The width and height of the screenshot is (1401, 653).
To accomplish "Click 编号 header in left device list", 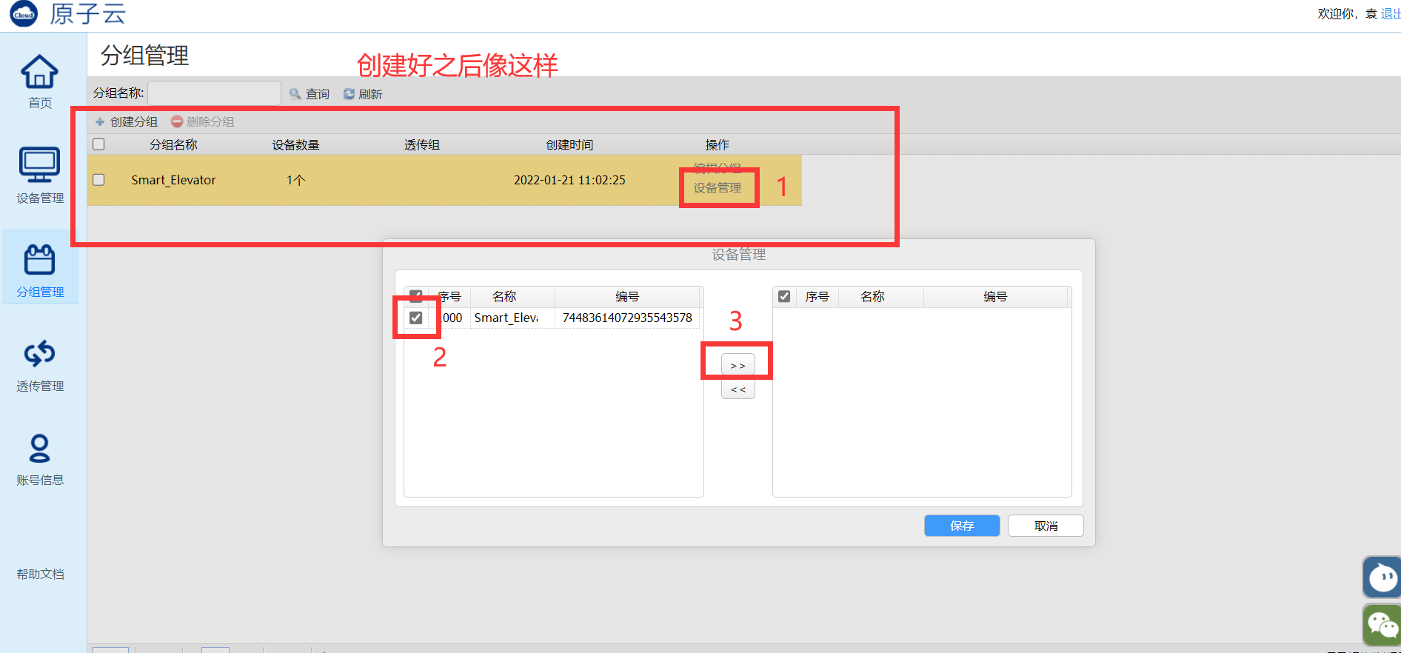I will (627, 296).
